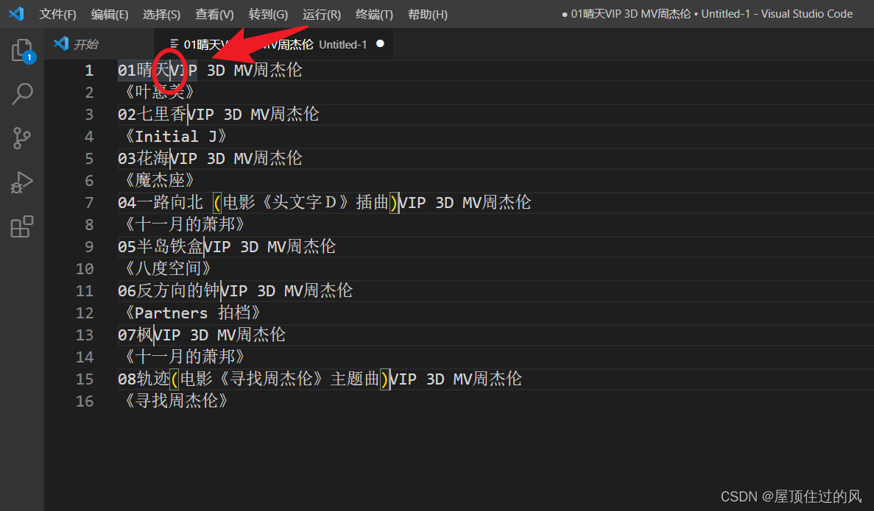Click line 9 text 05半岛铁盒VIP 3D MV周杰伦
The width and height of the screenshot is (874, 511).
point(227,246)
